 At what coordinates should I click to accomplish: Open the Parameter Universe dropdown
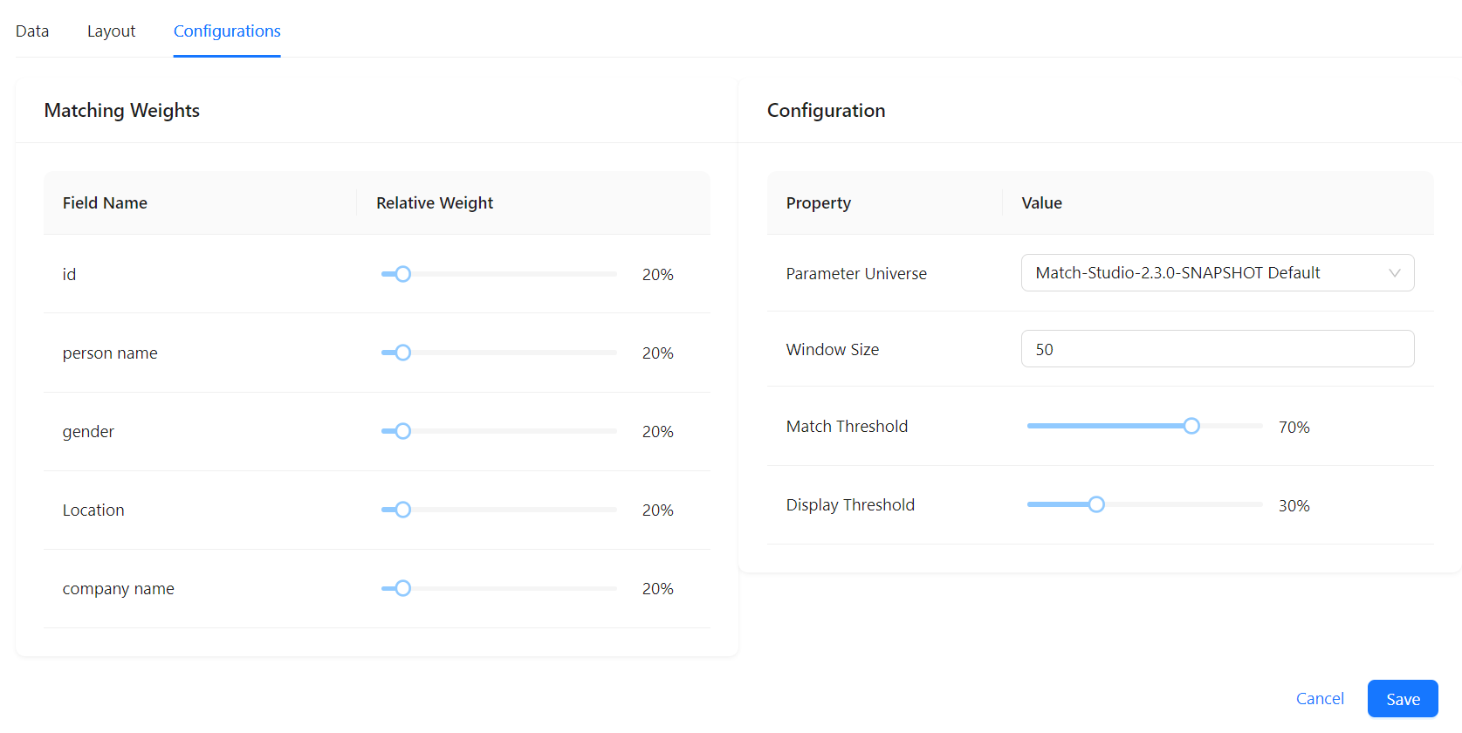[x=1218, y=273]
